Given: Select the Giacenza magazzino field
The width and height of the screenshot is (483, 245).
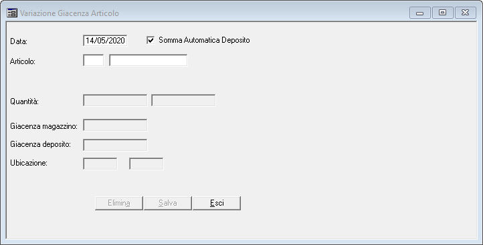Looking at the screenshot, I should coord(115,125).
